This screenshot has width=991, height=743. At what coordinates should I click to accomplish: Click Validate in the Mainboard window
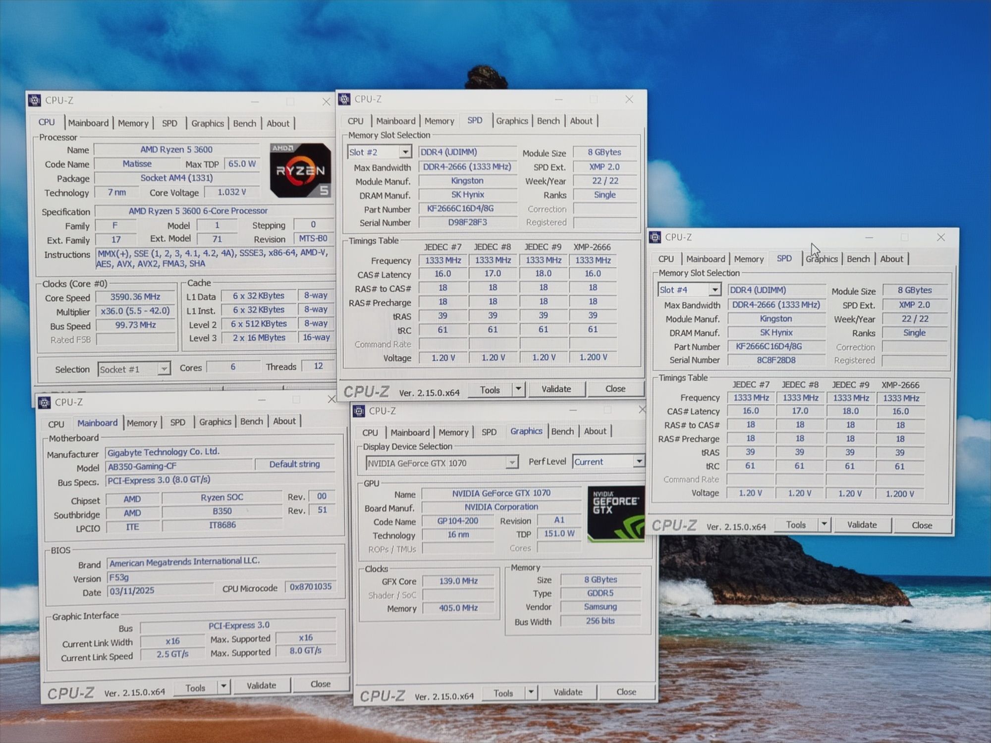[x=261, y=686]
